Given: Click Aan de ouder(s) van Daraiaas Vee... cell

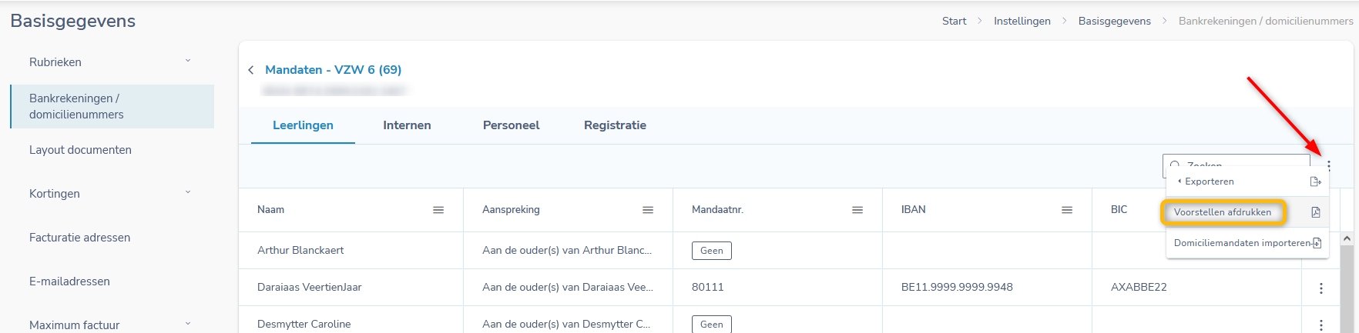Looking at the screenshot, I should [x=568, y=288].
